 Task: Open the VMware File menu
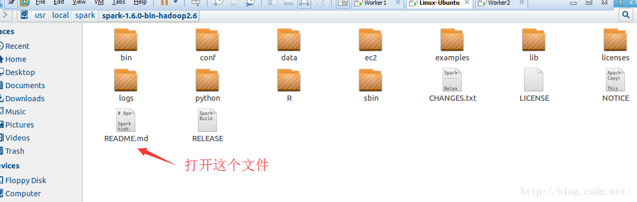point(41,2)
